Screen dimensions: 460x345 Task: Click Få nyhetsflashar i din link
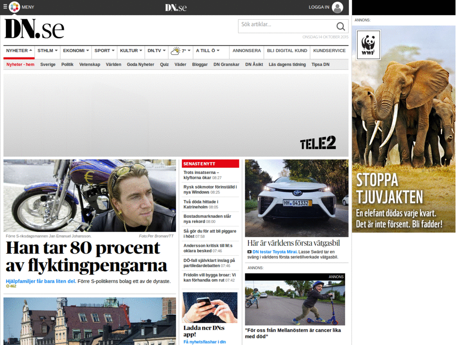[x=204, y=342]
